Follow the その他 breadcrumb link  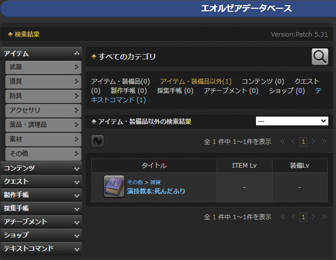pos(135,182)
